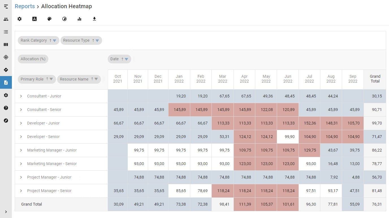This screenshot has width=389, height=218.
Task: Click the Allocation (%) measure chip
Action: 33,59
